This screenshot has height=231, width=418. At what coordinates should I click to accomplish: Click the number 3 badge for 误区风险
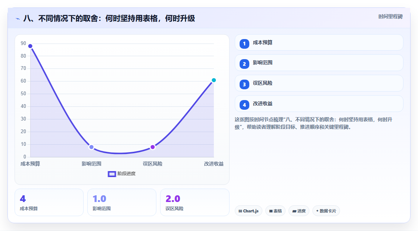pyautogui.click(x=244, y=84)
